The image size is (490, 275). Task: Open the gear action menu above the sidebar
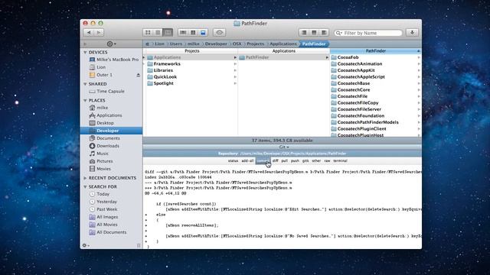pyautogui.click(x=111, y=44)
